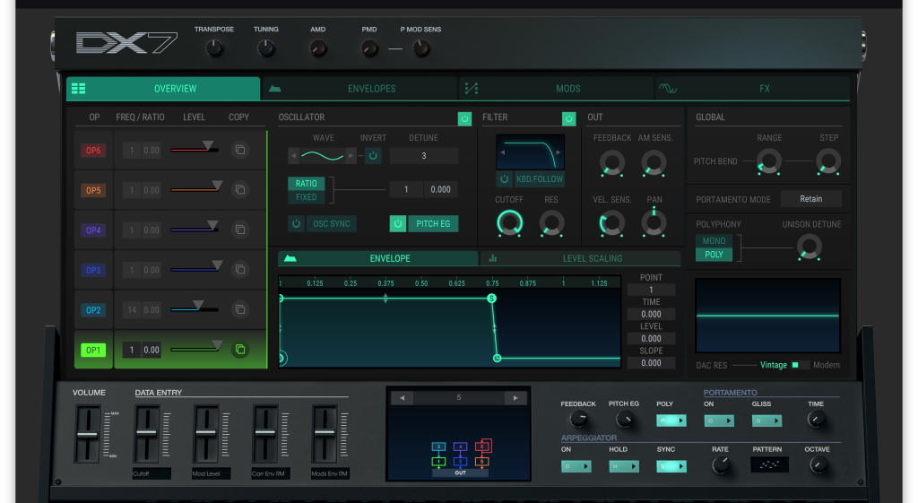The width and height of the screenshot is (918, 503).
Task: Select next oscillator waveform with right arrow
Action: (350, 156)
